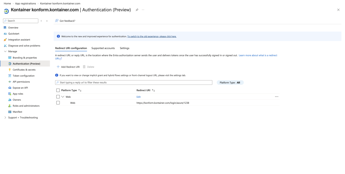Click the Expose an API cloud icon

point(10,88)
